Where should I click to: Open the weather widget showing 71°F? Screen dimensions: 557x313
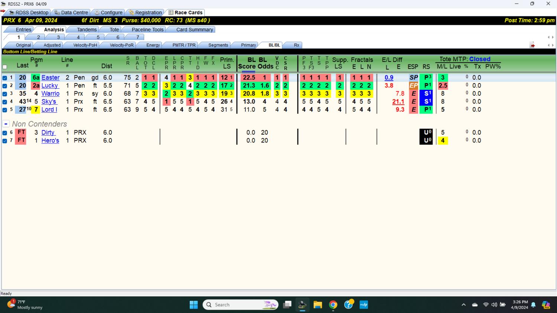(x=25, y=304)
